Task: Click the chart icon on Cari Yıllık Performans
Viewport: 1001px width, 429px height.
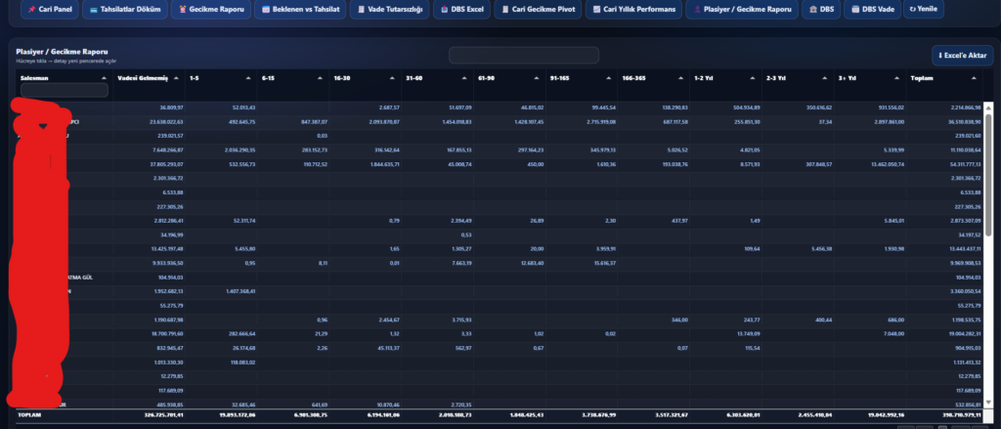Action: point(596,10)
